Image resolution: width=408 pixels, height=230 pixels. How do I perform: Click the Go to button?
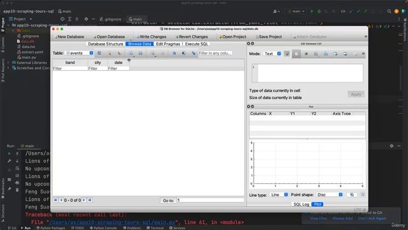[x=168, y=201]
